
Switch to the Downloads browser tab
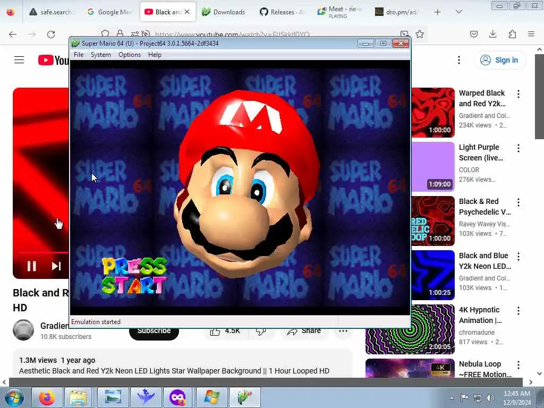(x=224, y=12)
